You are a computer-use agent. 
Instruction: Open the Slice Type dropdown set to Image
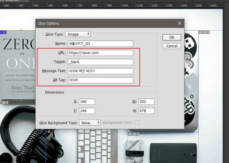(78, 34)
